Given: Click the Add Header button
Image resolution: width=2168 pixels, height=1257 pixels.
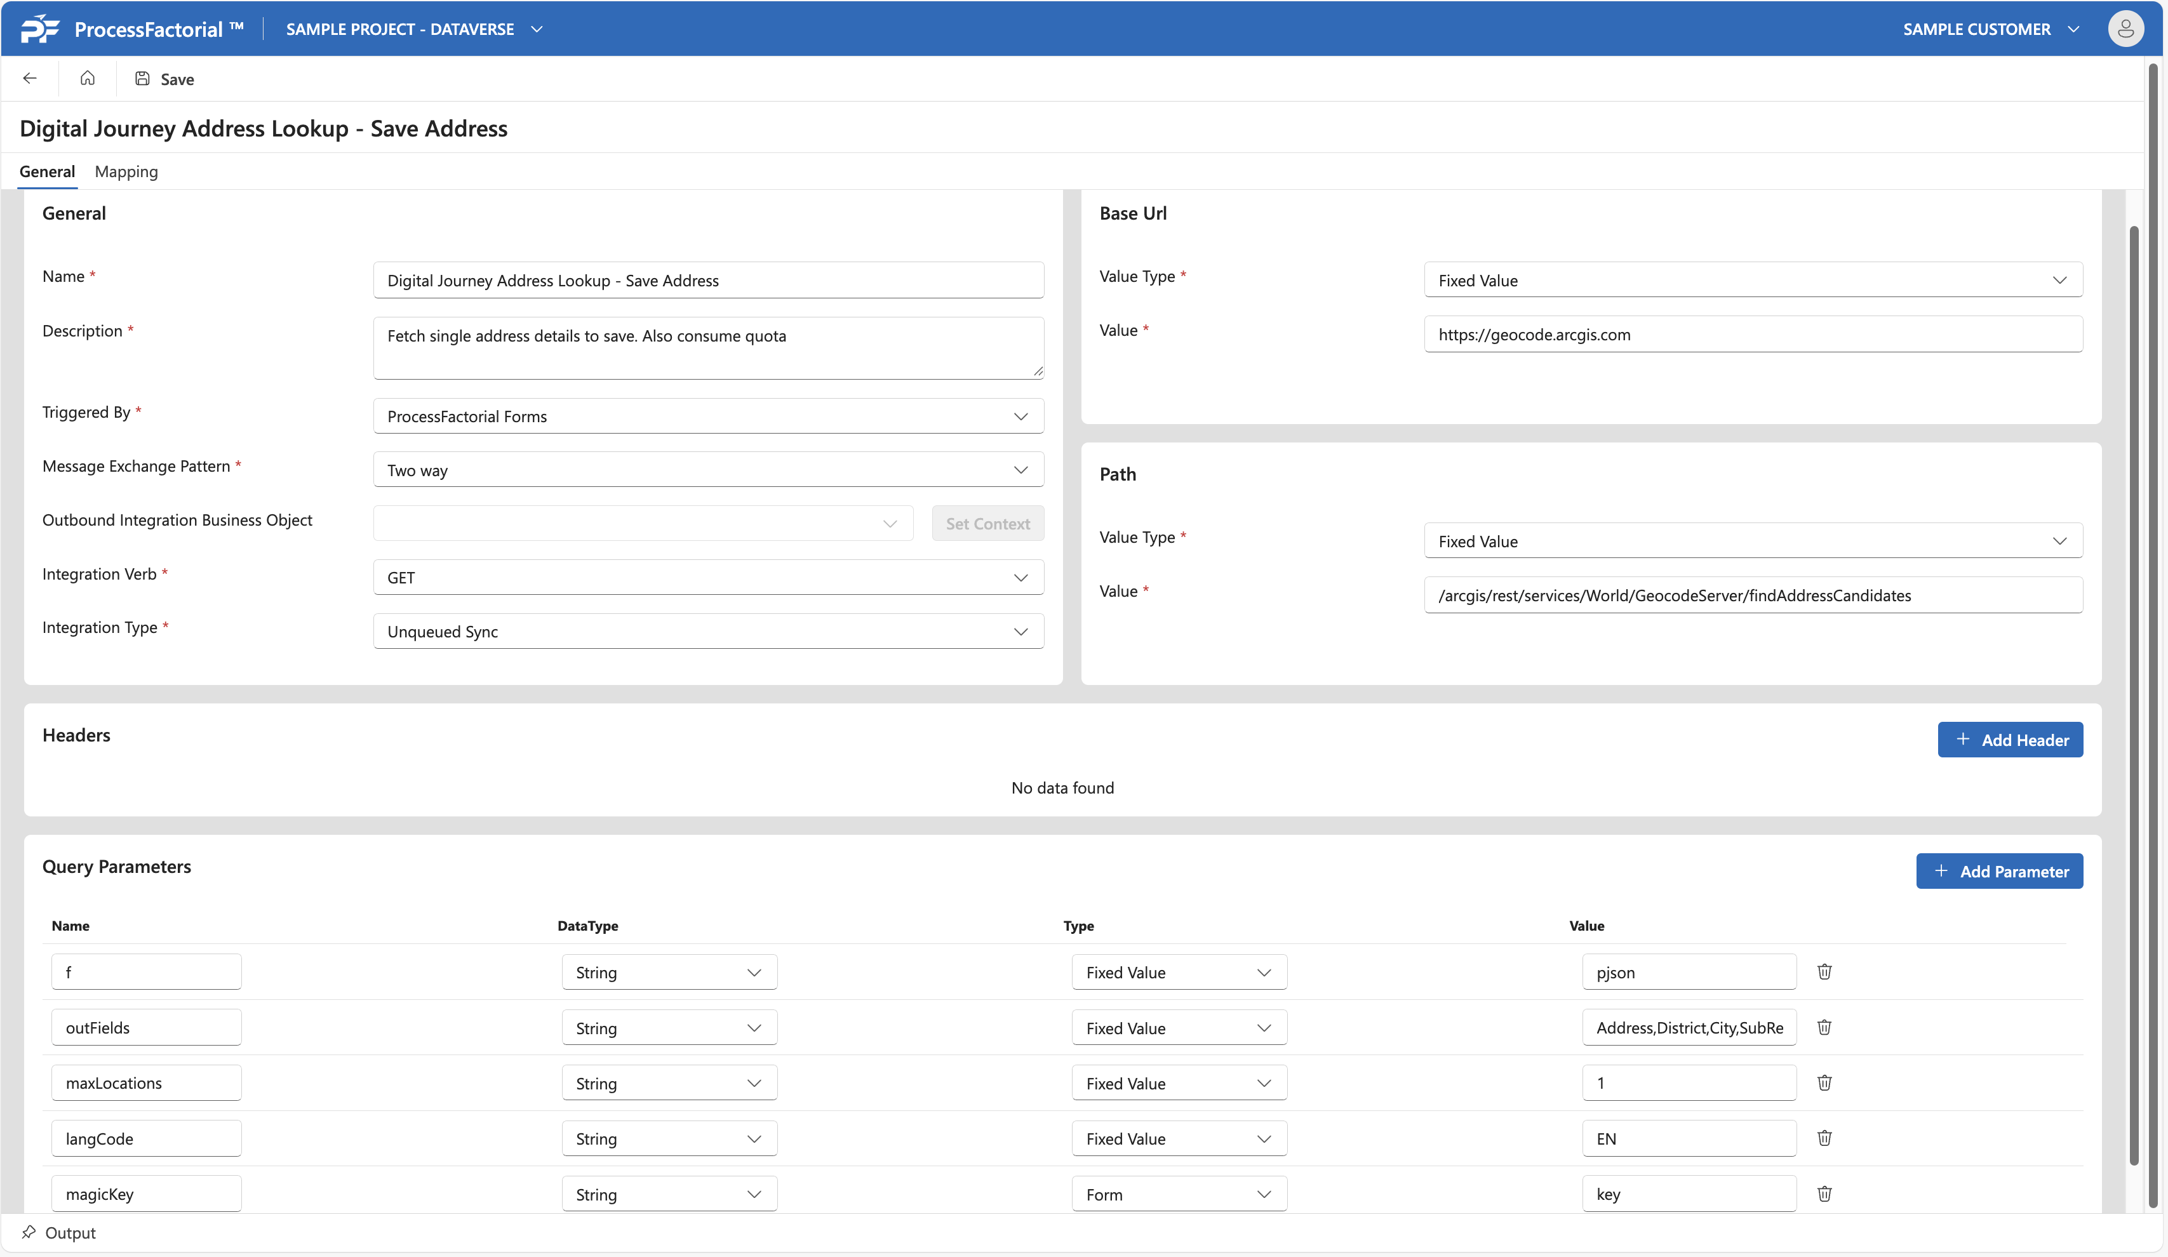Looking at the screenshot, I should coord(2010,740).
